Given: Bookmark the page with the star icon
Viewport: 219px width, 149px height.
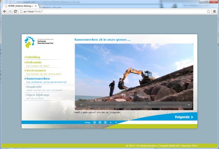Looking at the screenshot, I should coord(208,11).
